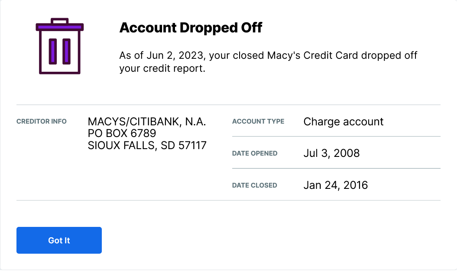Click the Account Type label

tap(258, 121)
